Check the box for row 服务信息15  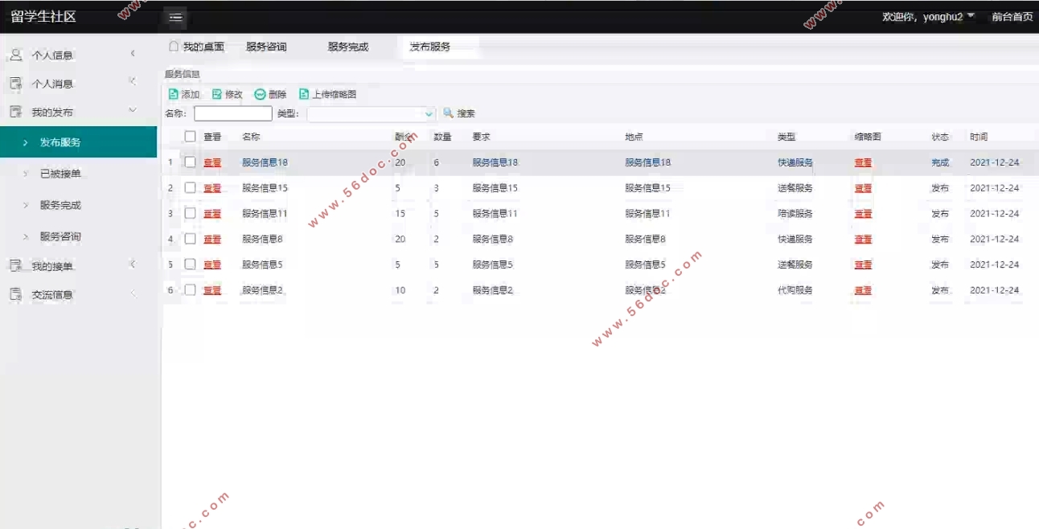point(190,187)
